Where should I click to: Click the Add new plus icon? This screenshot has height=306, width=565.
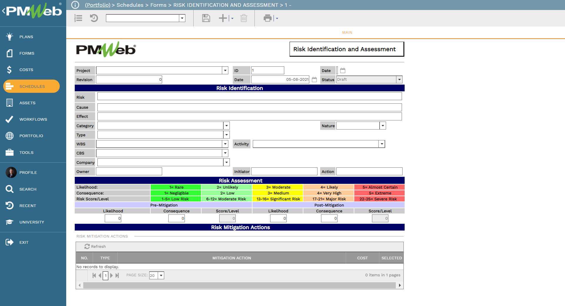tap(223, 18)
